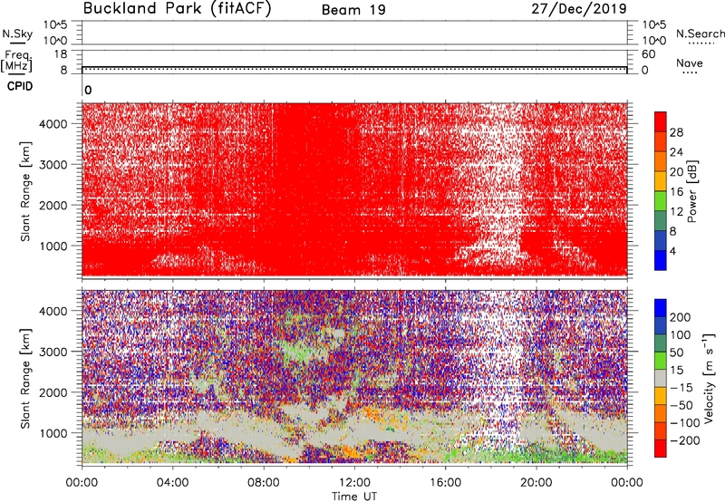Click the 'Buckland Park (fitACF)' title
Viewport: 725px width, 502px height.
177,9
